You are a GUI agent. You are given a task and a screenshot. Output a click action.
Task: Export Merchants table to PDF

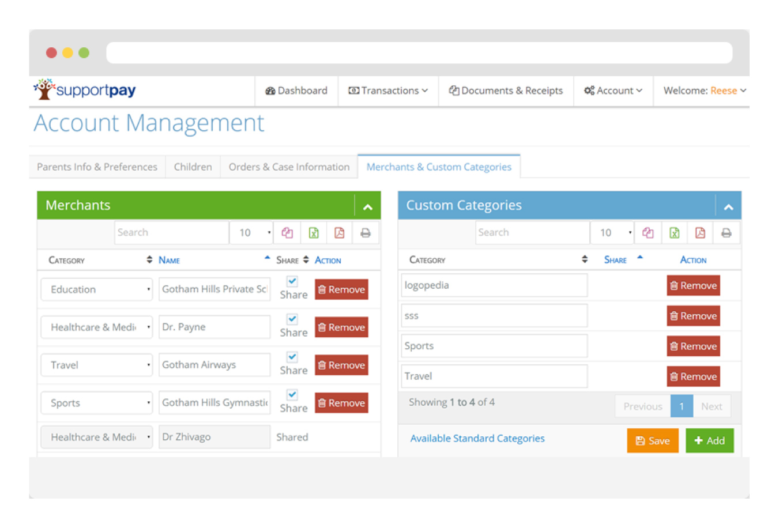[x=339, y=233]
